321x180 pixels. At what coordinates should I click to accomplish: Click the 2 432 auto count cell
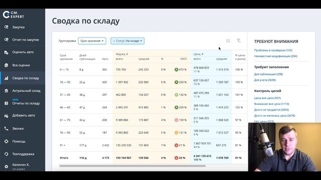(105, 145)
